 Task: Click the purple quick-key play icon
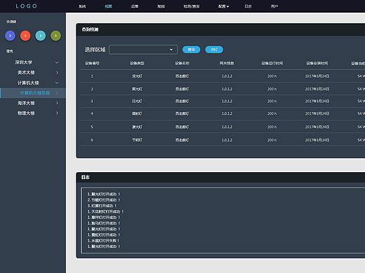coord(11,36)
